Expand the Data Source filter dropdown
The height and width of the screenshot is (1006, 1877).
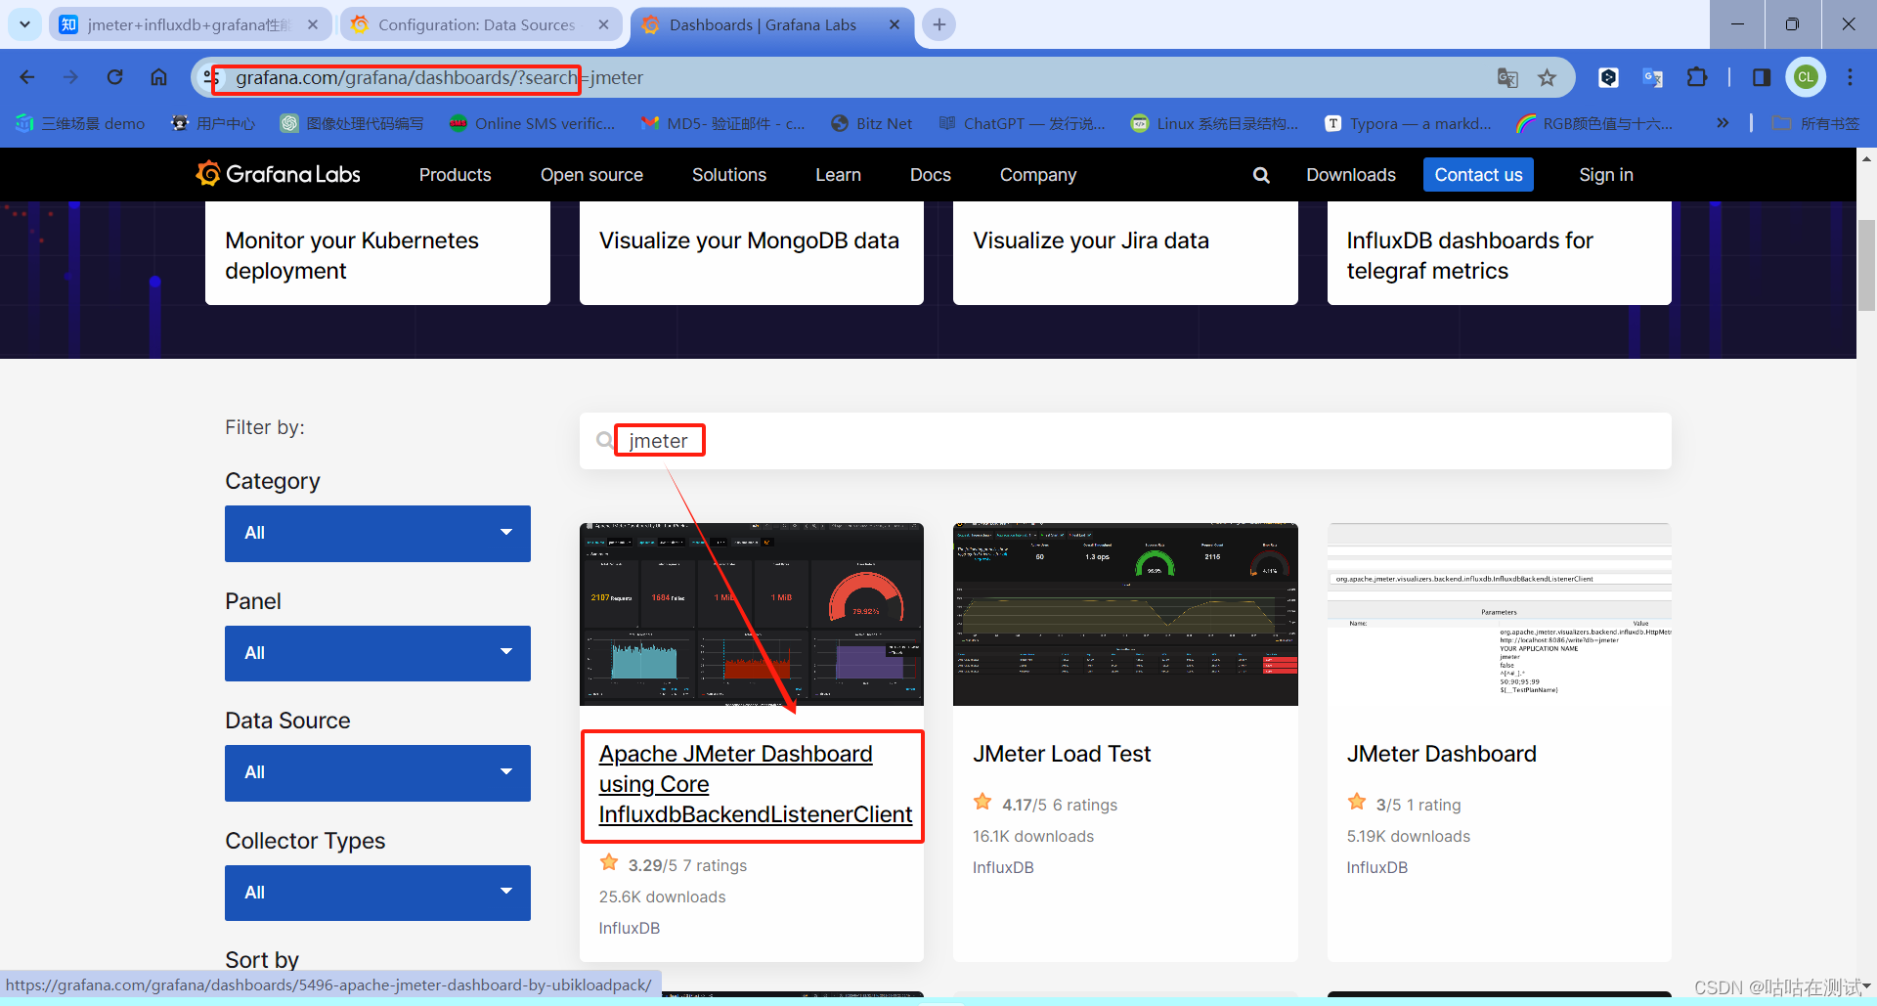tap(377, 772)
